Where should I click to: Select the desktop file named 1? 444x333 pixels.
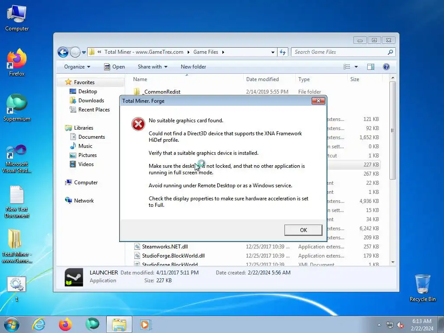pyautogui.click(x=16, y=288)
